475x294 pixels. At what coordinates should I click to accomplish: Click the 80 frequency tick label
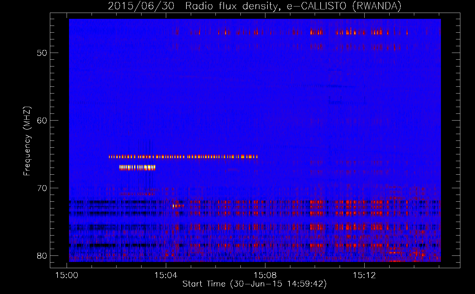pyautogui.click(x=42, y=256)
